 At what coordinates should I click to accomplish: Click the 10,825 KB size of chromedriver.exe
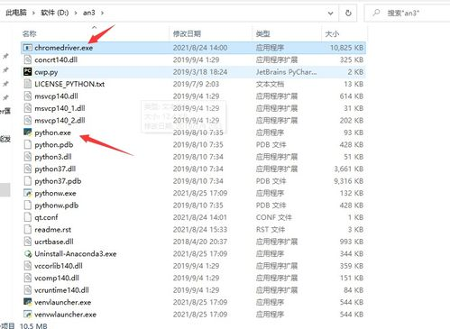(x=346, y=48)
